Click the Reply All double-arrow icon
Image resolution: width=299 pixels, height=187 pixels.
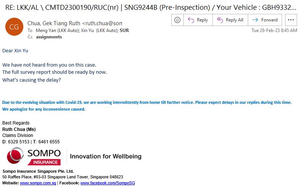pyautogui.click(x=220, y=20)
